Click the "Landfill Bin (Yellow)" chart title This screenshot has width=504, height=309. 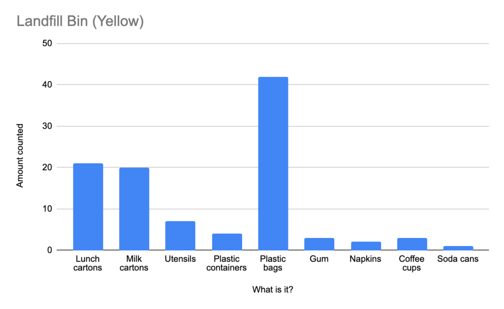[80, 22]
